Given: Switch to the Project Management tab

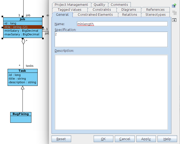Looking at the screenshot, I should click(x=71, y=4).
